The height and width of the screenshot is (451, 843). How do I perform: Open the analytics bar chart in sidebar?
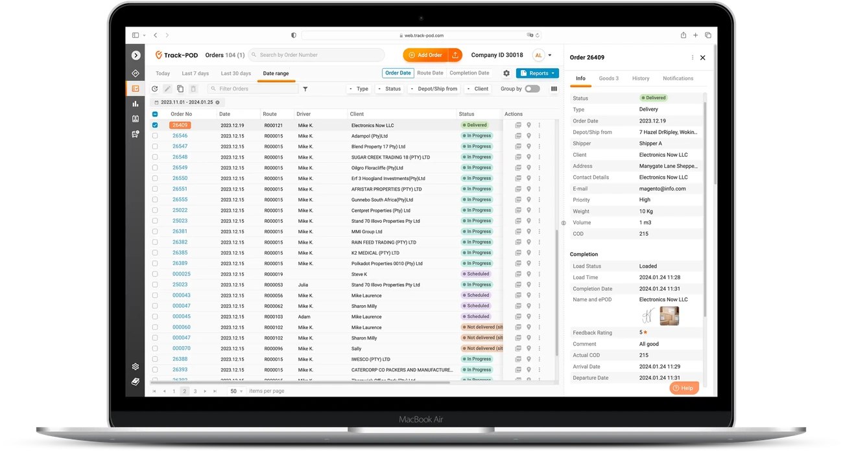(x=136, y=104)
